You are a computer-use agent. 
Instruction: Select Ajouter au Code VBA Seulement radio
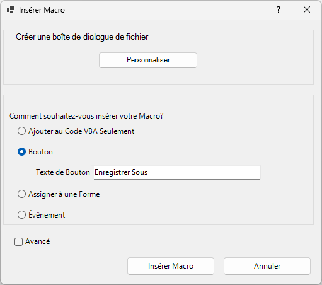coord(21,131)
